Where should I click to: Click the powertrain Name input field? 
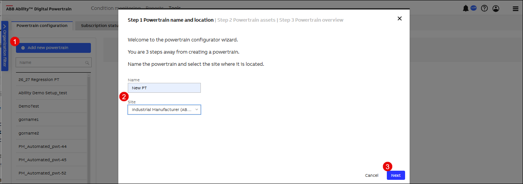coord(164,88)
